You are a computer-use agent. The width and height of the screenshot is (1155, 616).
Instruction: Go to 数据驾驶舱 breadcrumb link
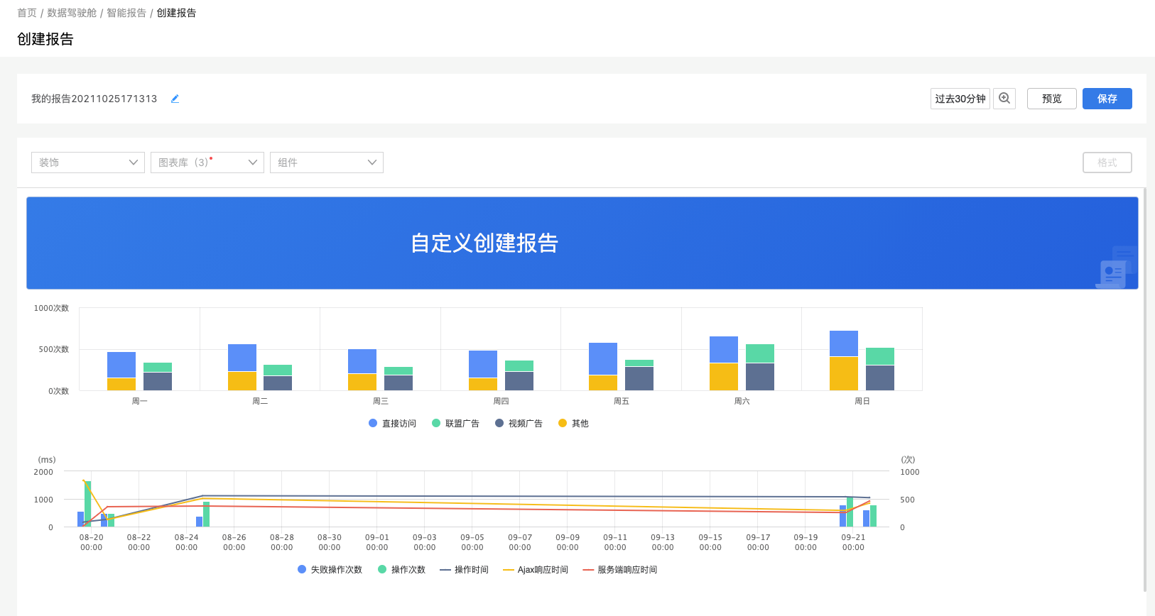tap(72, 13)
